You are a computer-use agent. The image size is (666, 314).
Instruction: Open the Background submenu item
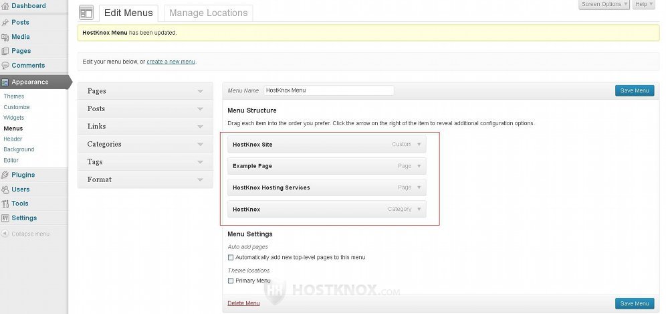click(x=19, y=150)
